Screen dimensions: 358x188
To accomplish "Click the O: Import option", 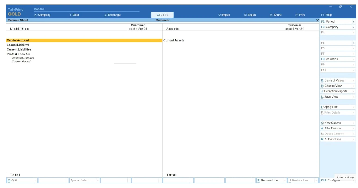I will coord(224,15).
